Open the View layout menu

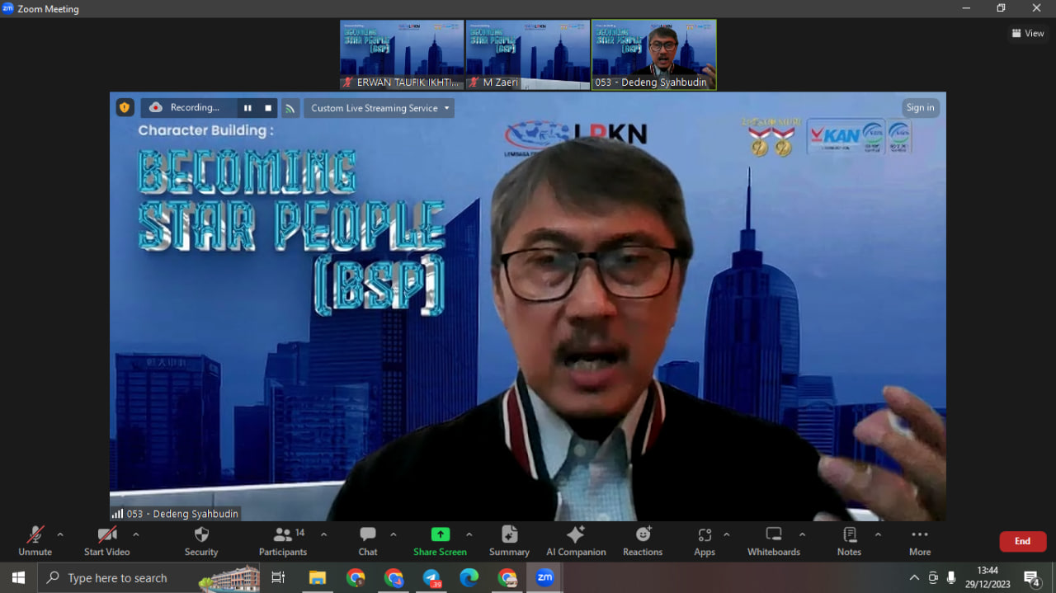(1028, 34)
